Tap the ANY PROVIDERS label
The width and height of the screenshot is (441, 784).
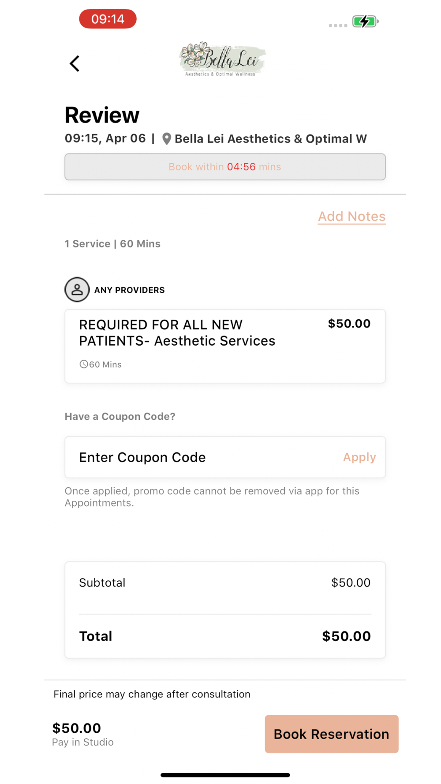129,290
